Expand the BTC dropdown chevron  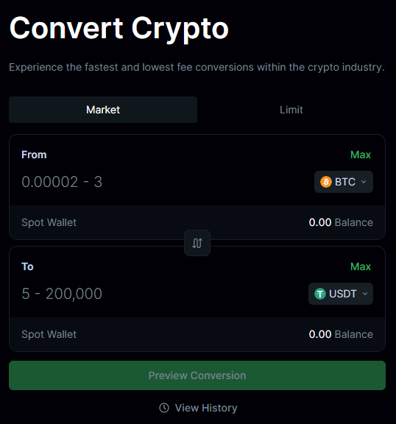(364, 182)
